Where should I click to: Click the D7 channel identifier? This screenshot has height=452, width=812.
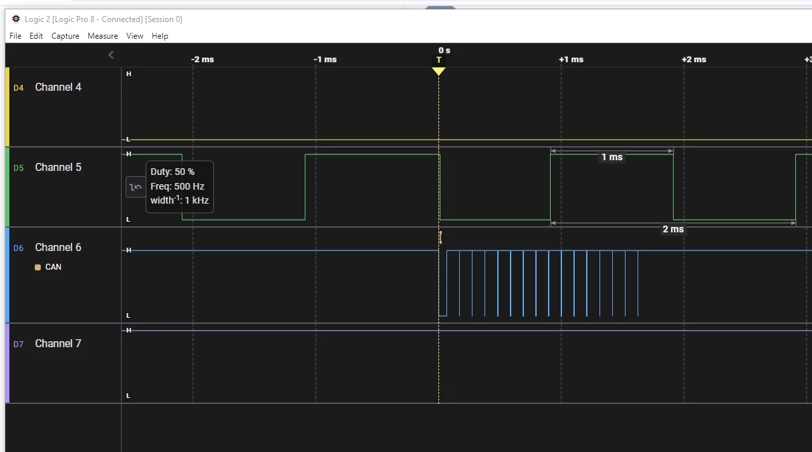coord(19,345)
